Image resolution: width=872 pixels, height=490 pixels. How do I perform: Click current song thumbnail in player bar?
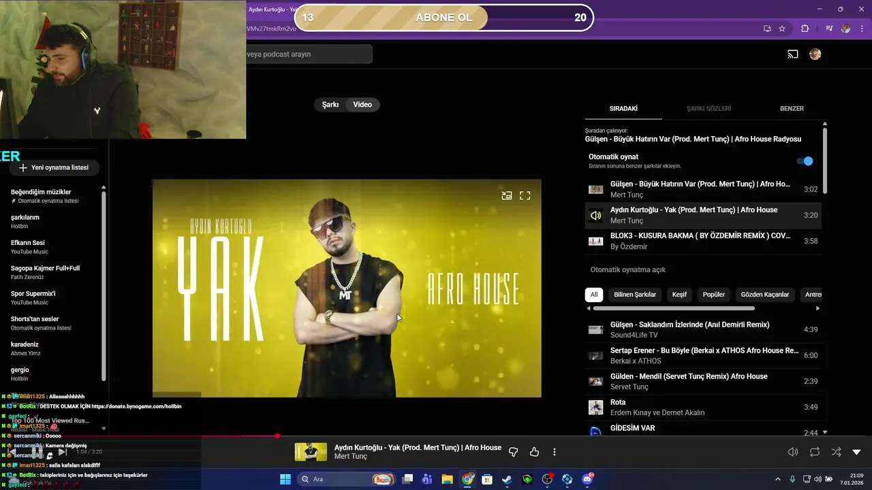click(311, 452)
